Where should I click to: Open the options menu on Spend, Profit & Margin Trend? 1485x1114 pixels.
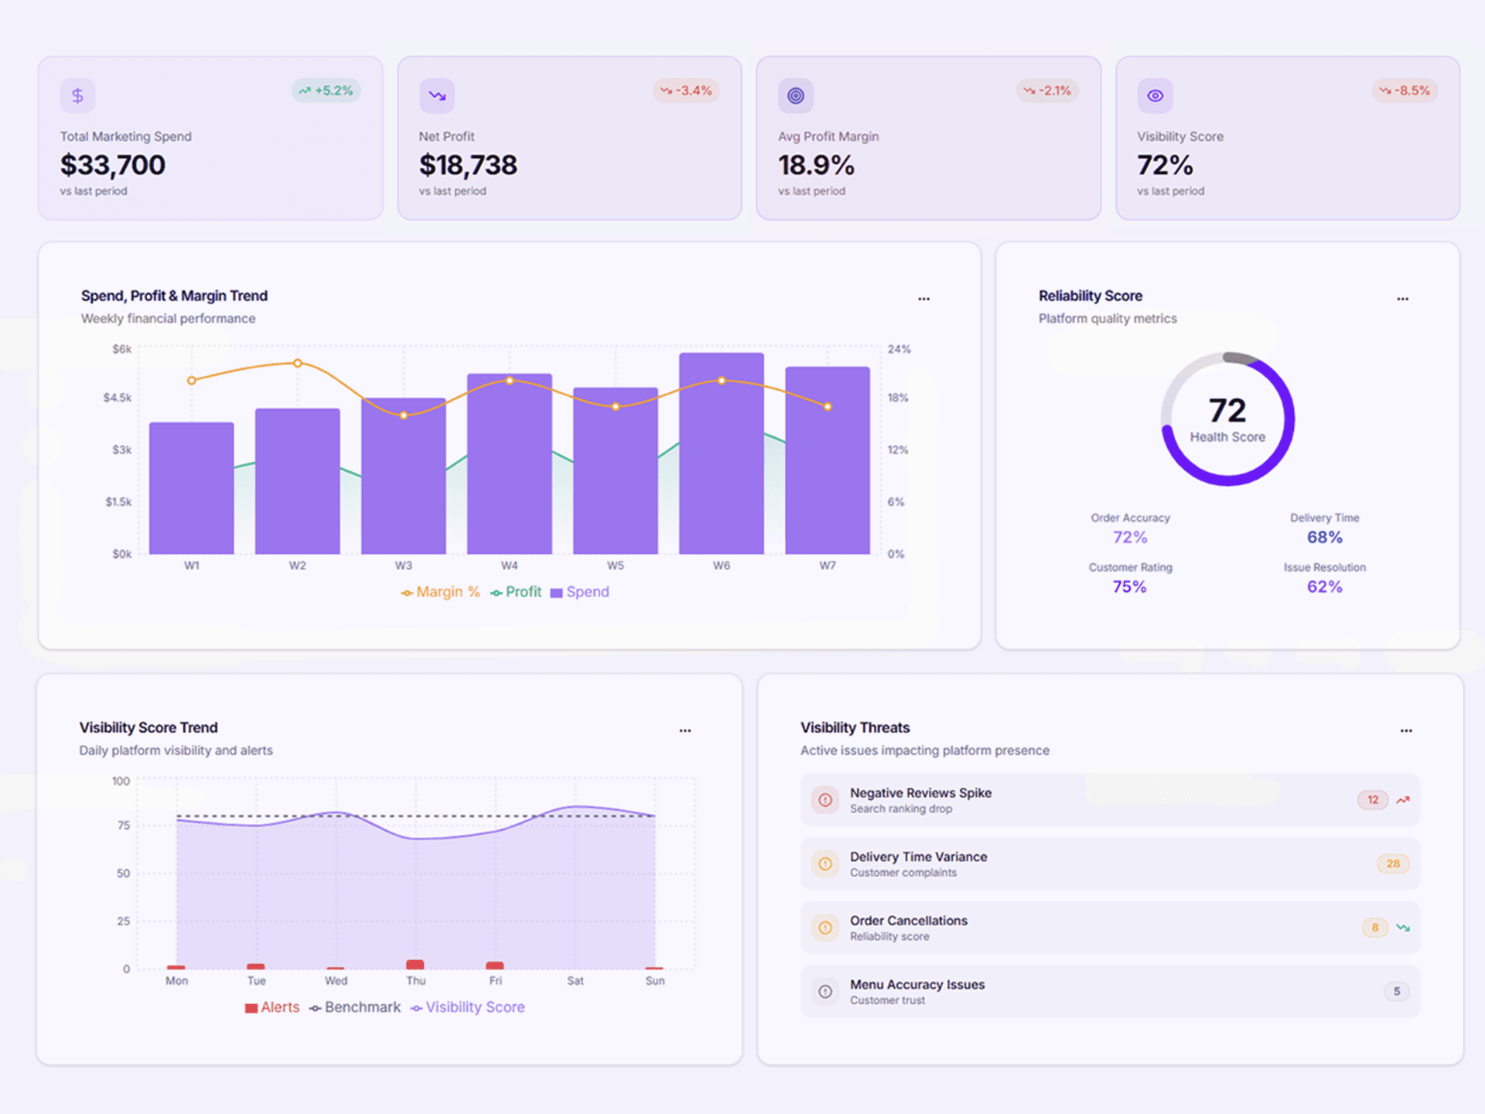[x=923, y=298]
